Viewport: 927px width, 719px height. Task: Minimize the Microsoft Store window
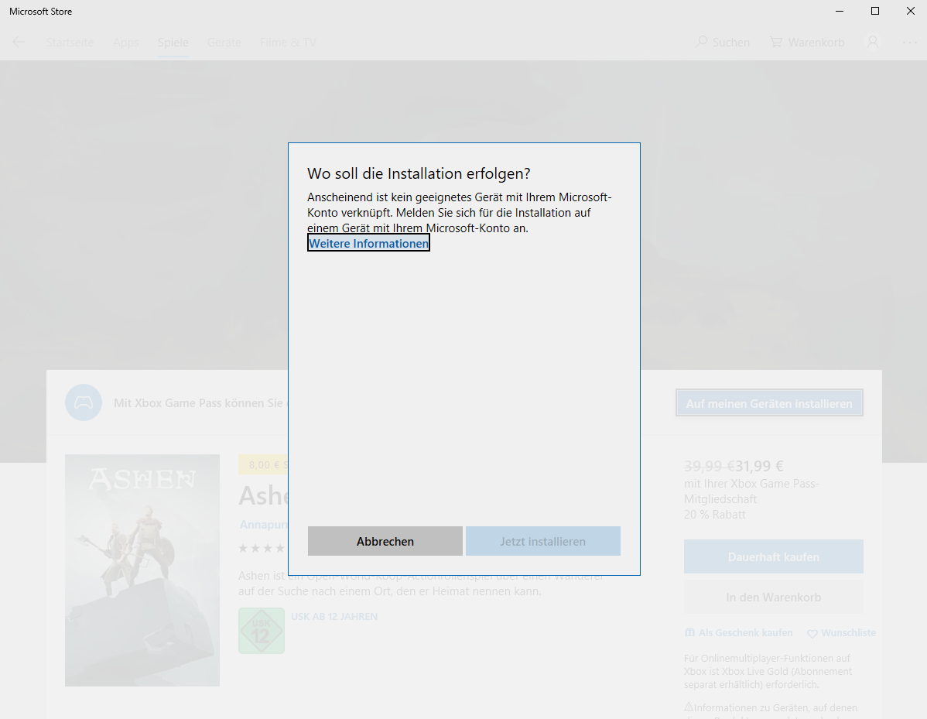[840, 12]
